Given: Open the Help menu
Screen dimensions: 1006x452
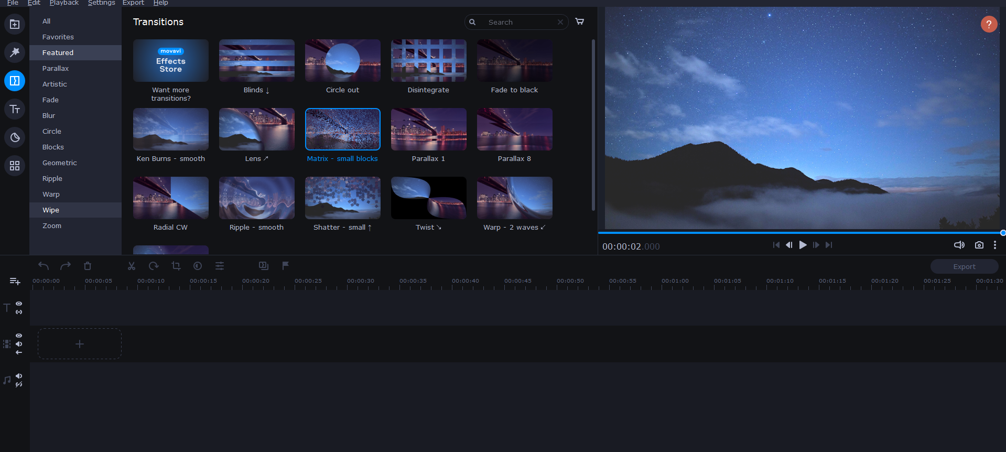Looking at the screenshot, I should (160, 3).
